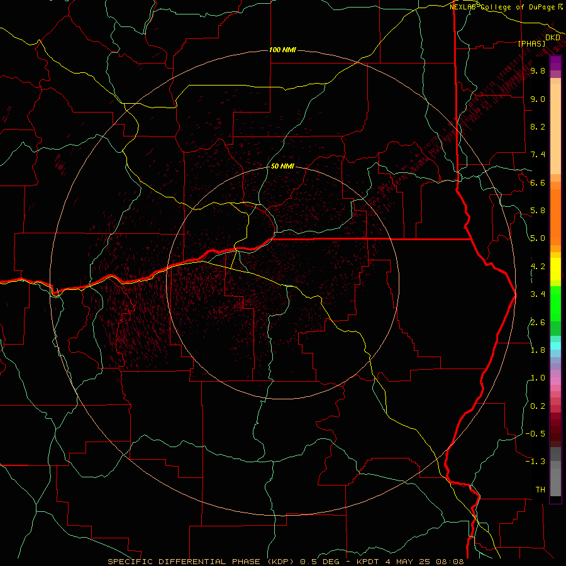Click the gray bottom segment of color bar
Screen dimensions: 566x566
[x=555, y=482]
